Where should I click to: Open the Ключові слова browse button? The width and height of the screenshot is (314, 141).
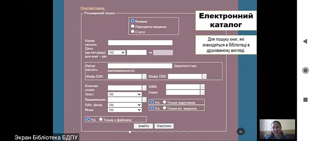click(144, 88)
